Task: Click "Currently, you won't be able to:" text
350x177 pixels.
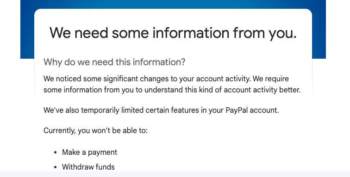Action: (95, 130)
